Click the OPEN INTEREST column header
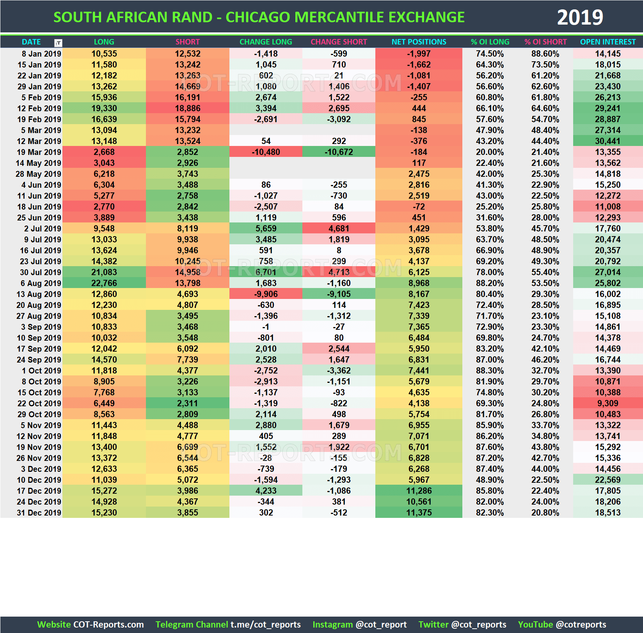The image size is (643, 633). (x=607, y=42)
